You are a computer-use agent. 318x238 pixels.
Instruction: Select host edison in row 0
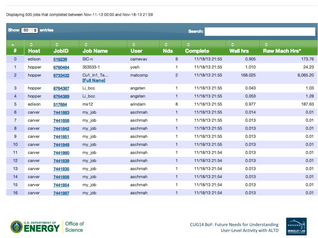(34, 59)
